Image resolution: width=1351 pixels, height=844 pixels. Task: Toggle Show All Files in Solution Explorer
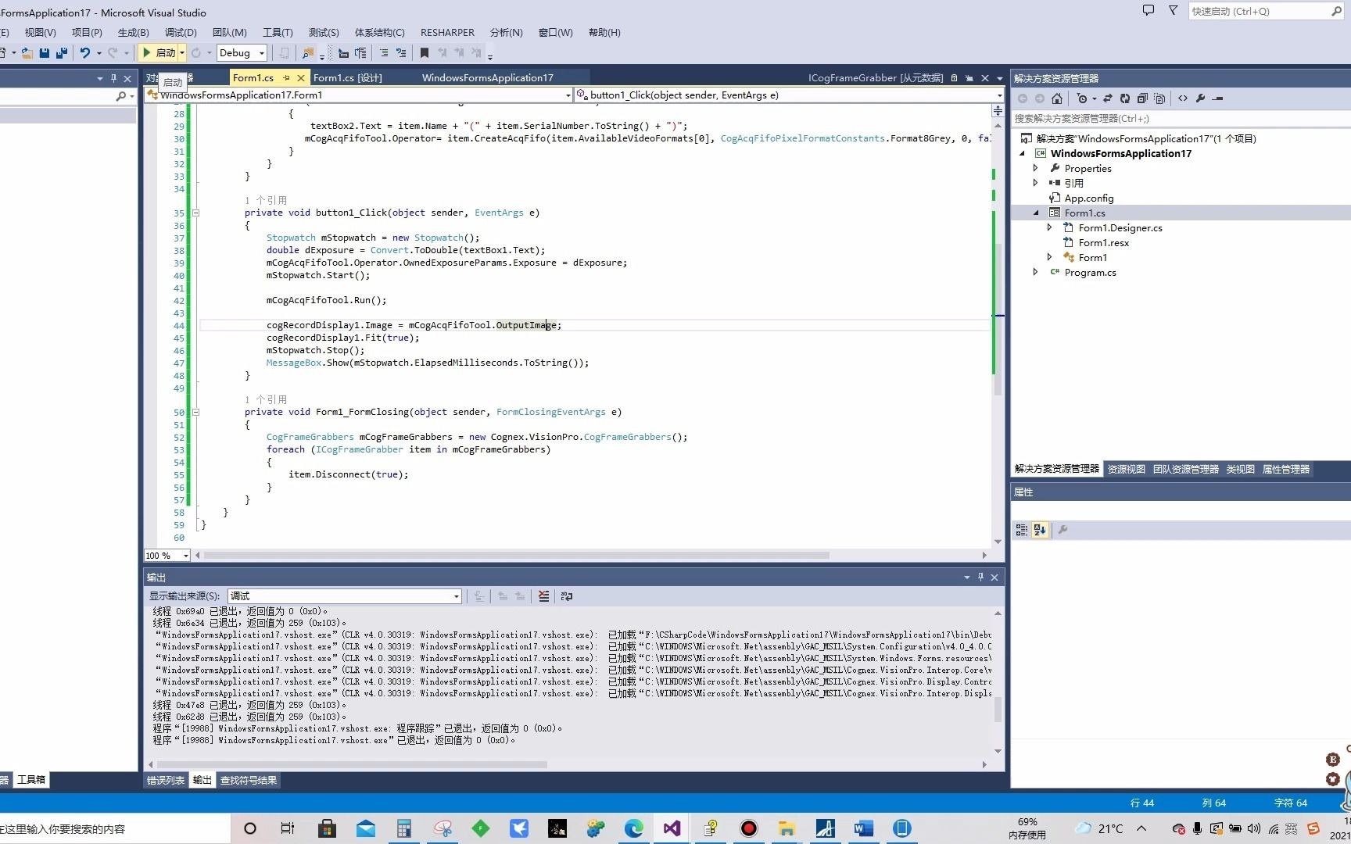click(x=1159, y=98)
